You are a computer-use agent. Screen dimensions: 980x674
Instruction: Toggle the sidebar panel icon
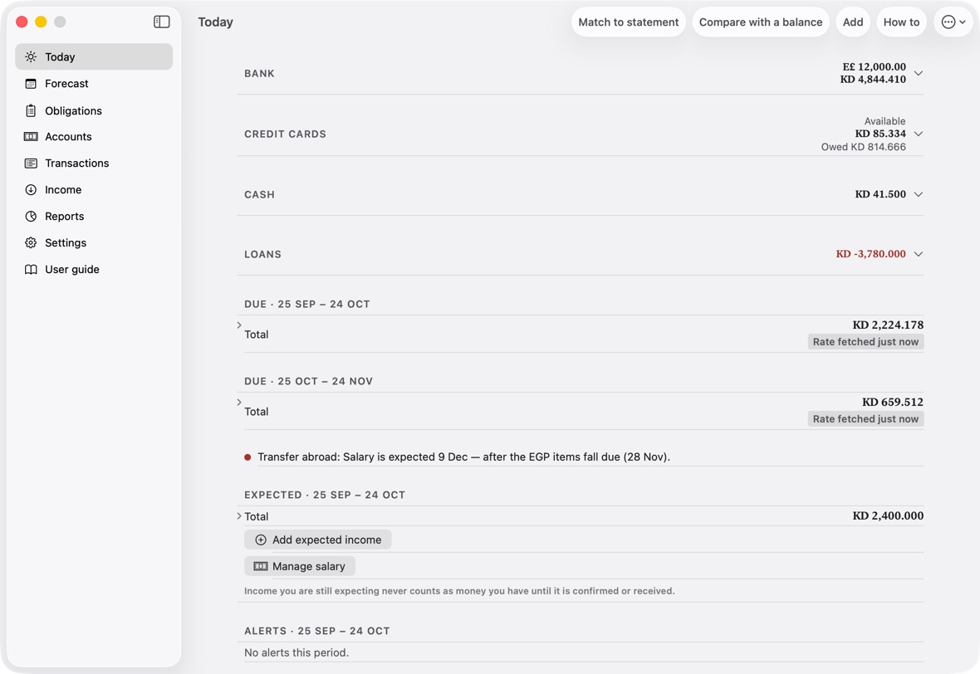click(161, 22)
